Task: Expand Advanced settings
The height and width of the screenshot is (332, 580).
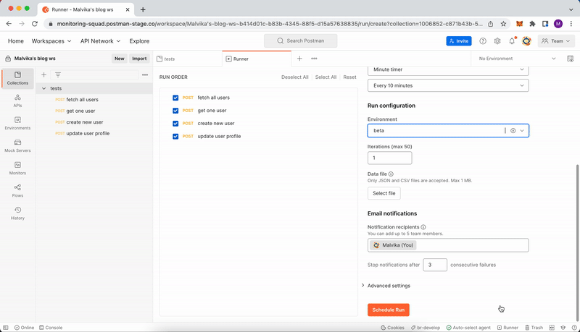Action: (386, 286)
